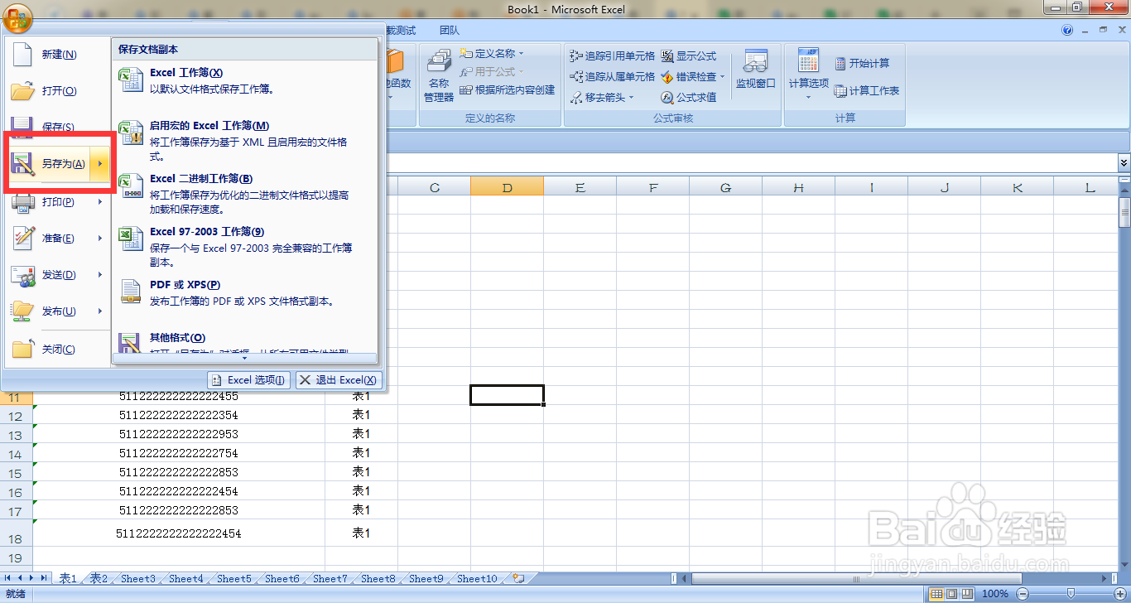This screenshot has width=1131, height=603.
Task: Select the row 15 header
Action: (x=16, y=472)
